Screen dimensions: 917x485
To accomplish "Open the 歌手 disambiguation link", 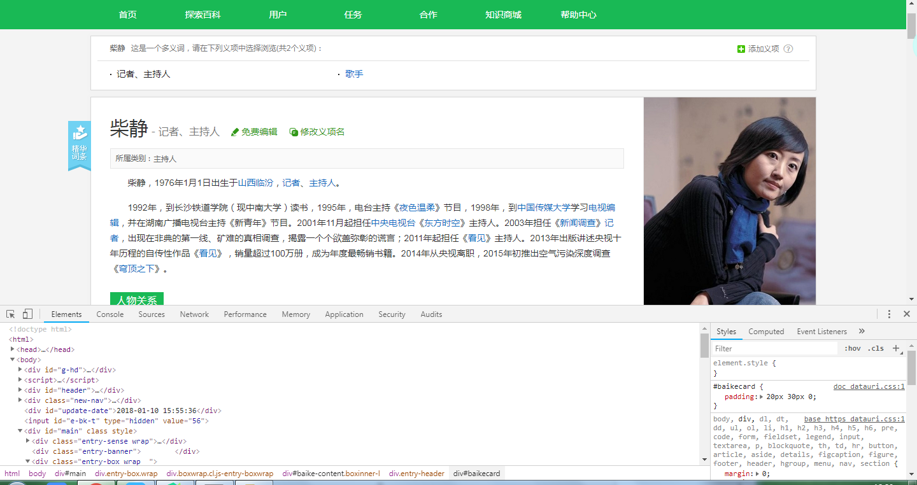I will click(354, 74).
